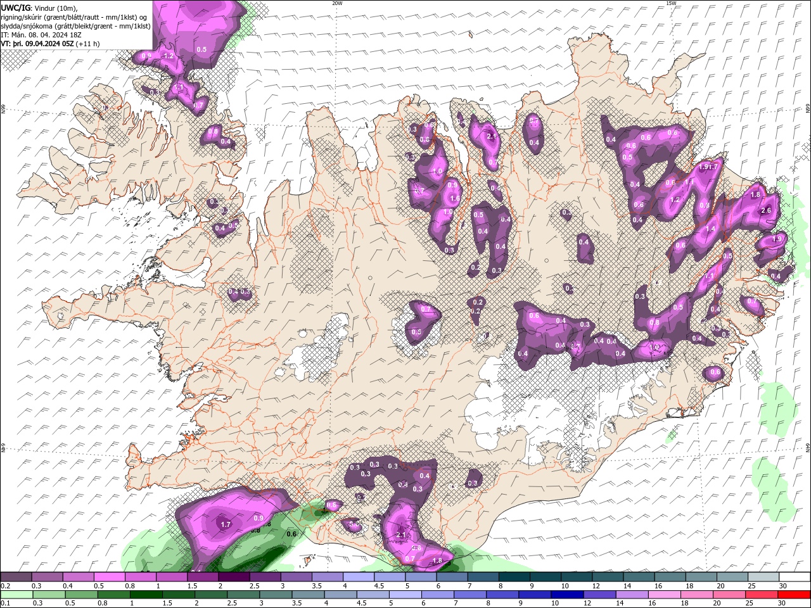Click the 2.6 precipitation value on the map
The height and width of the screenshot is (608, 811).
point(765,210)
